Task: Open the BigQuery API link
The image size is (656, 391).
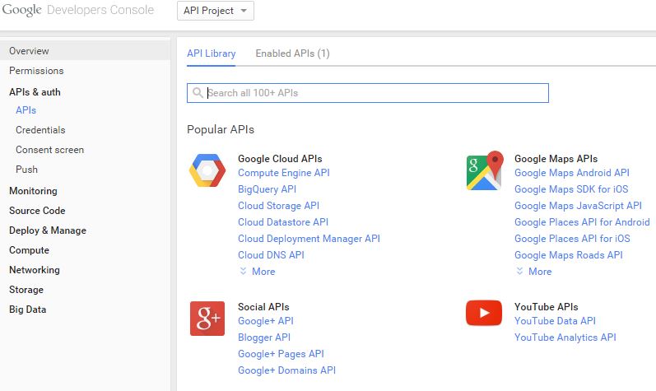Action: coord(267,189)
